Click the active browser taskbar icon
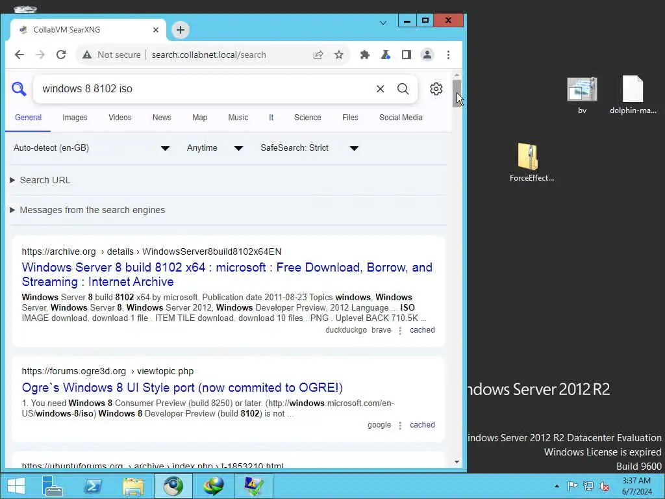Screen dimensions: 665x499 coord(173,486)
